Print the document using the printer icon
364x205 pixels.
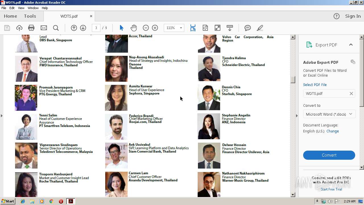click(31, 28)
